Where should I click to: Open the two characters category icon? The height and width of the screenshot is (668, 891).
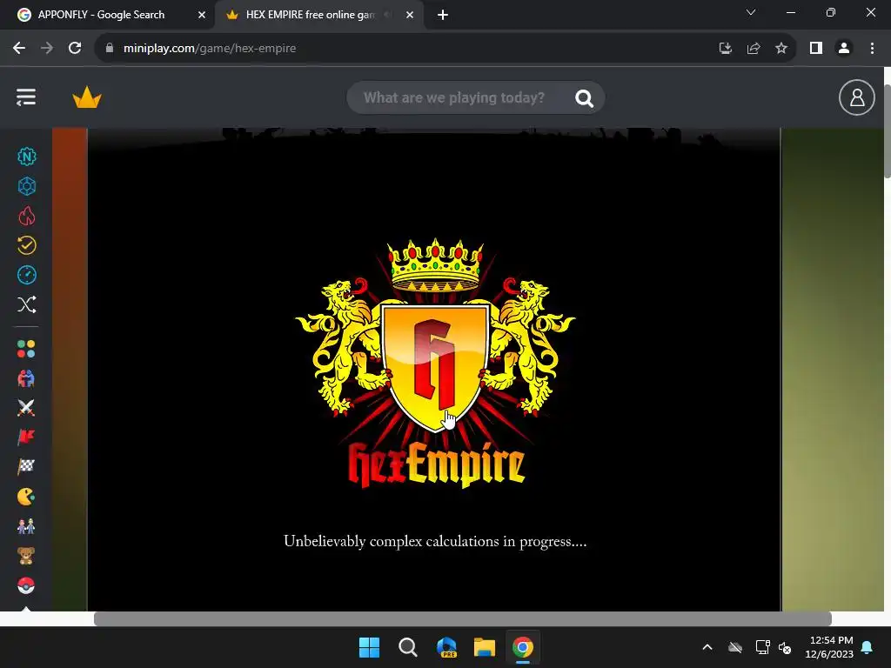click(x=26, y=526)
